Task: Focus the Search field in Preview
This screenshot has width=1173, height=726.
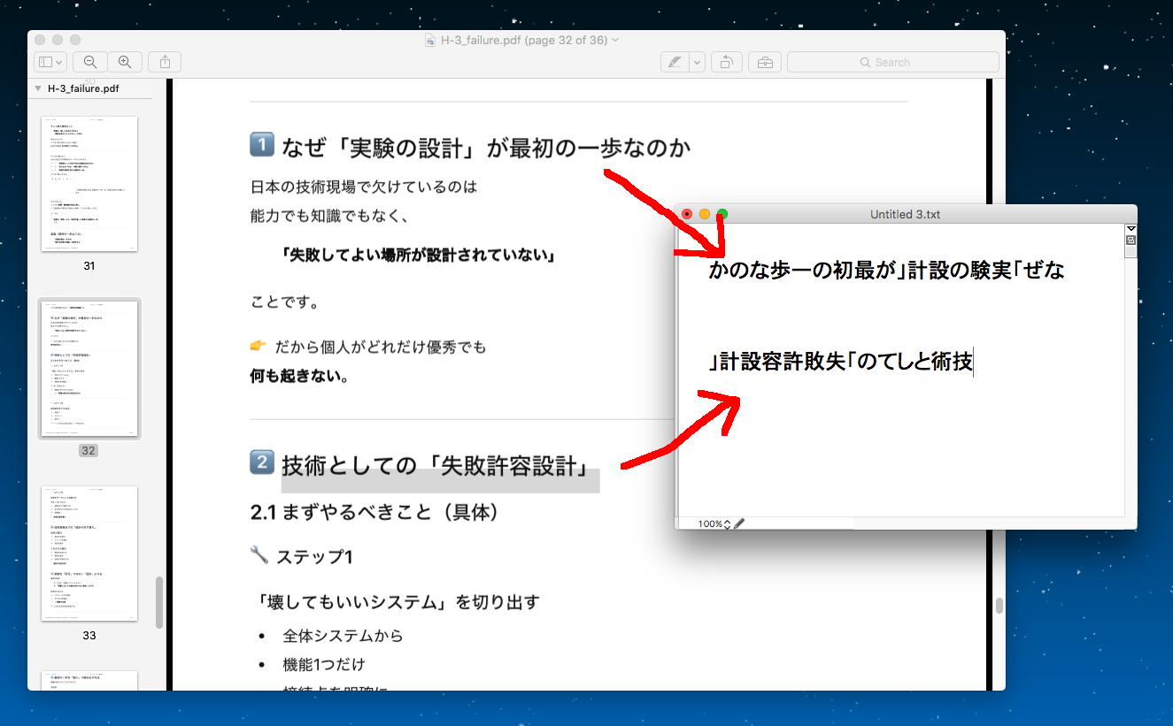Action: (892, 62)
